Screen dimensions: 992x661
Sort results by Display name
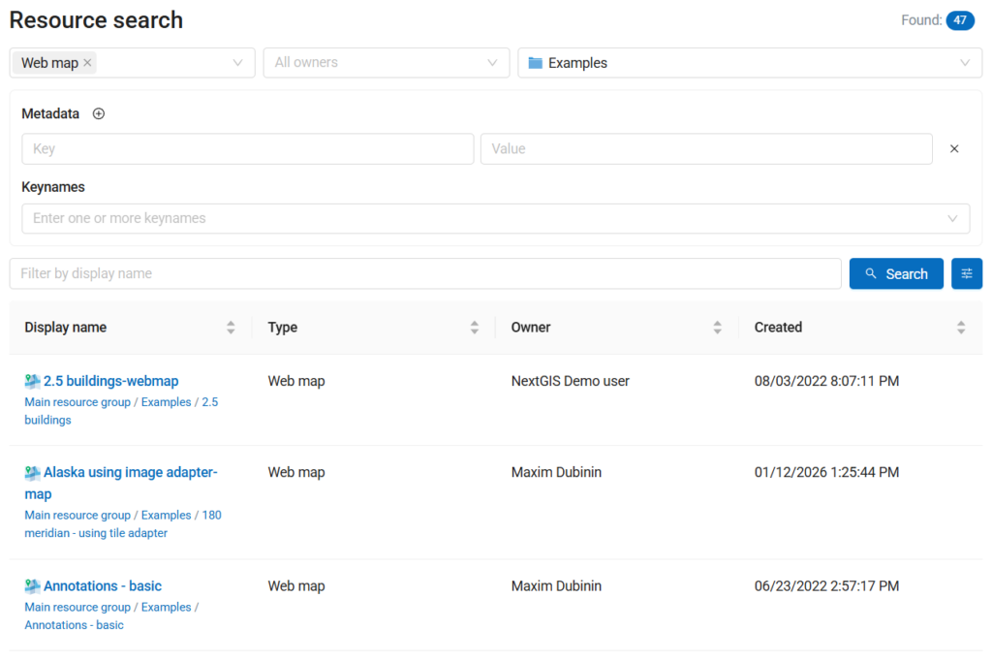click(231, 328)
